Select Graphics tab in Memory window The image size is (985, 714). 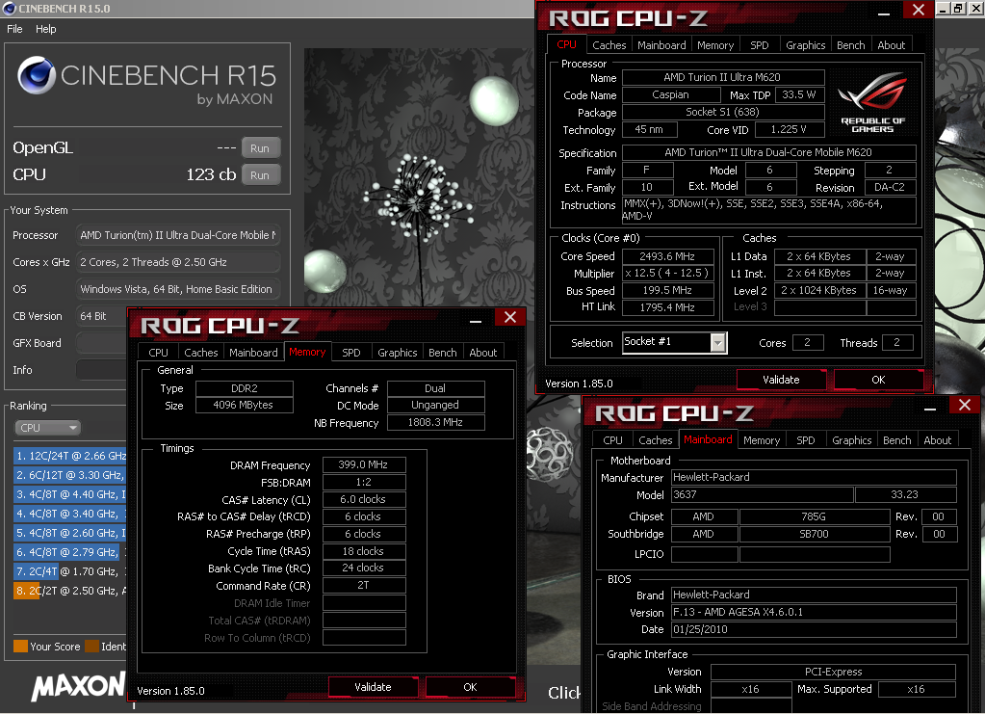[397, 353]
